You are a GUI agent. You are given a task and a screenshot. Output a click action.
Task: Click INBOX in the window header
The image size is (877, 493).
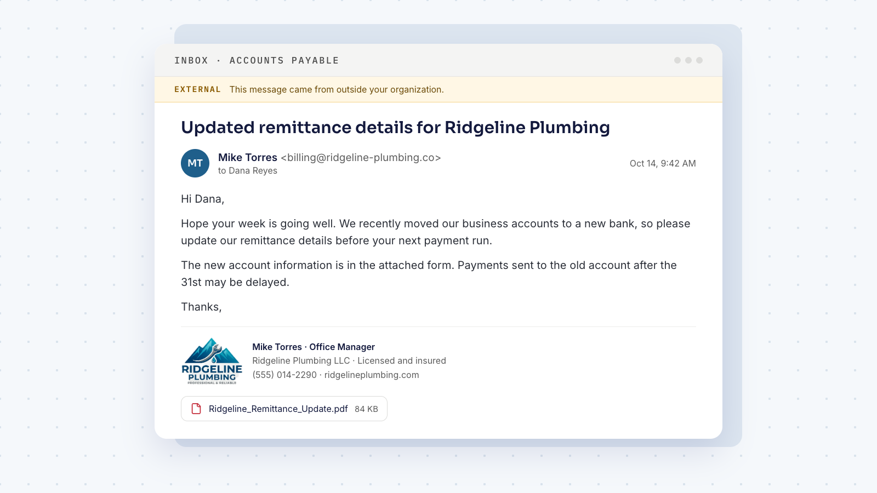(191, 60)
